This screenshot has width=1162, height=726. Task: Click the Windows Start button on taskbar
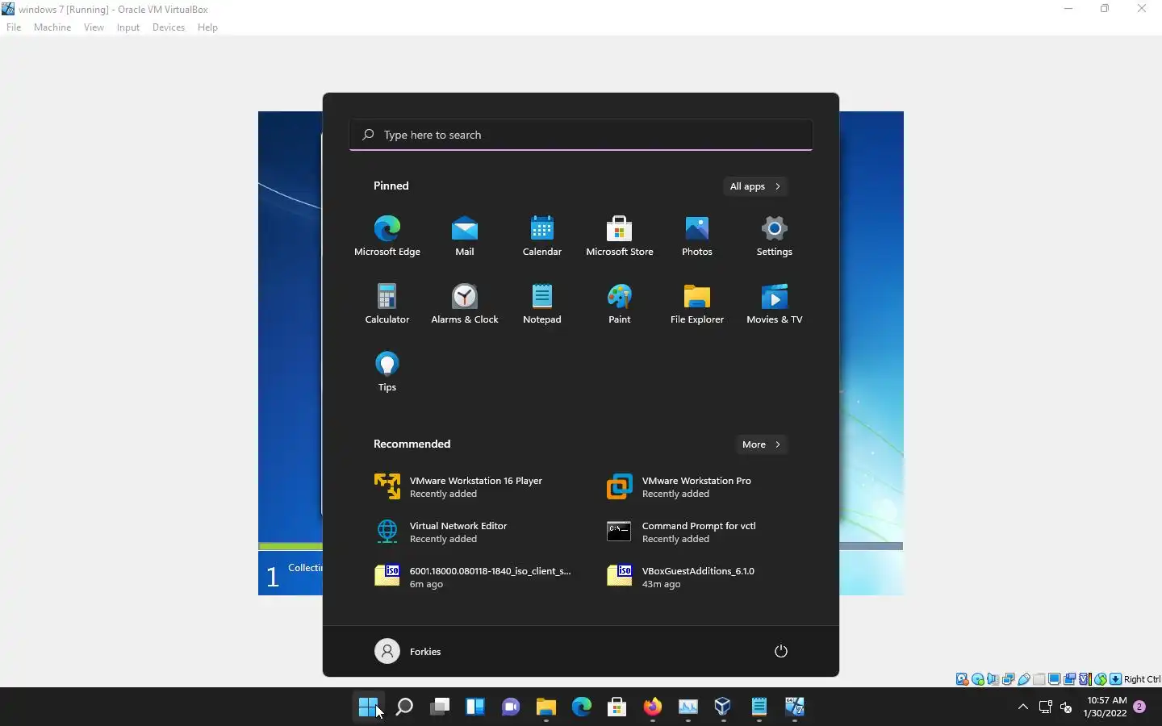pos(368,707)
